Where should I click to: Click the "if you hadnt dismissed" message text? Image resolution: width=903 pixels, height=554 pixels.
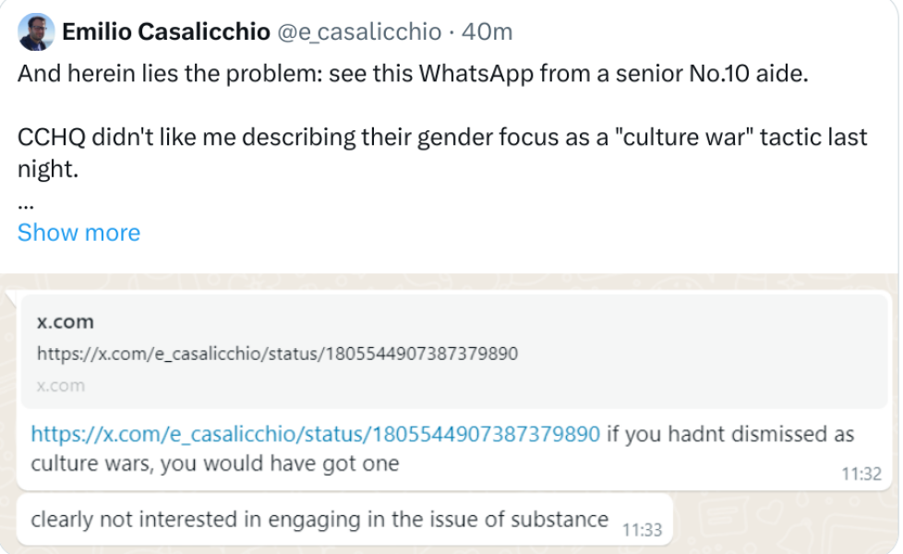pos(729,433)
